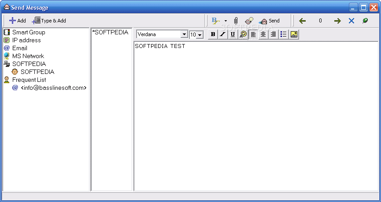
Task: Toggle italic formatting
Action: pyautogui.click(x=223, y=34)
